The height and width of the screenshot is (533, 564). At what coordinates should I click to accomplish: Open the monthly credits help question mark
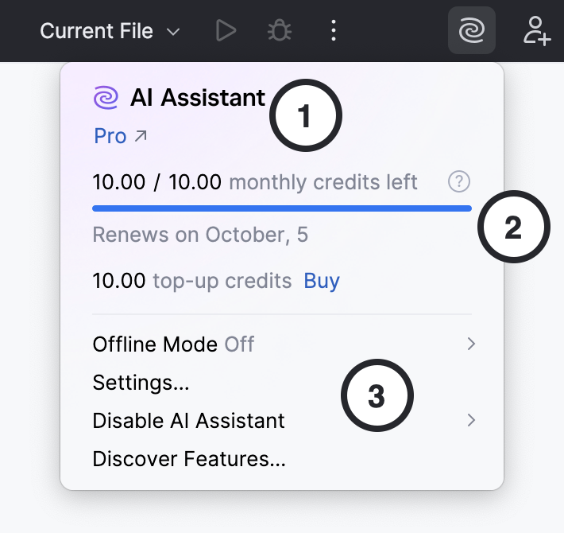tap(458, 181)
